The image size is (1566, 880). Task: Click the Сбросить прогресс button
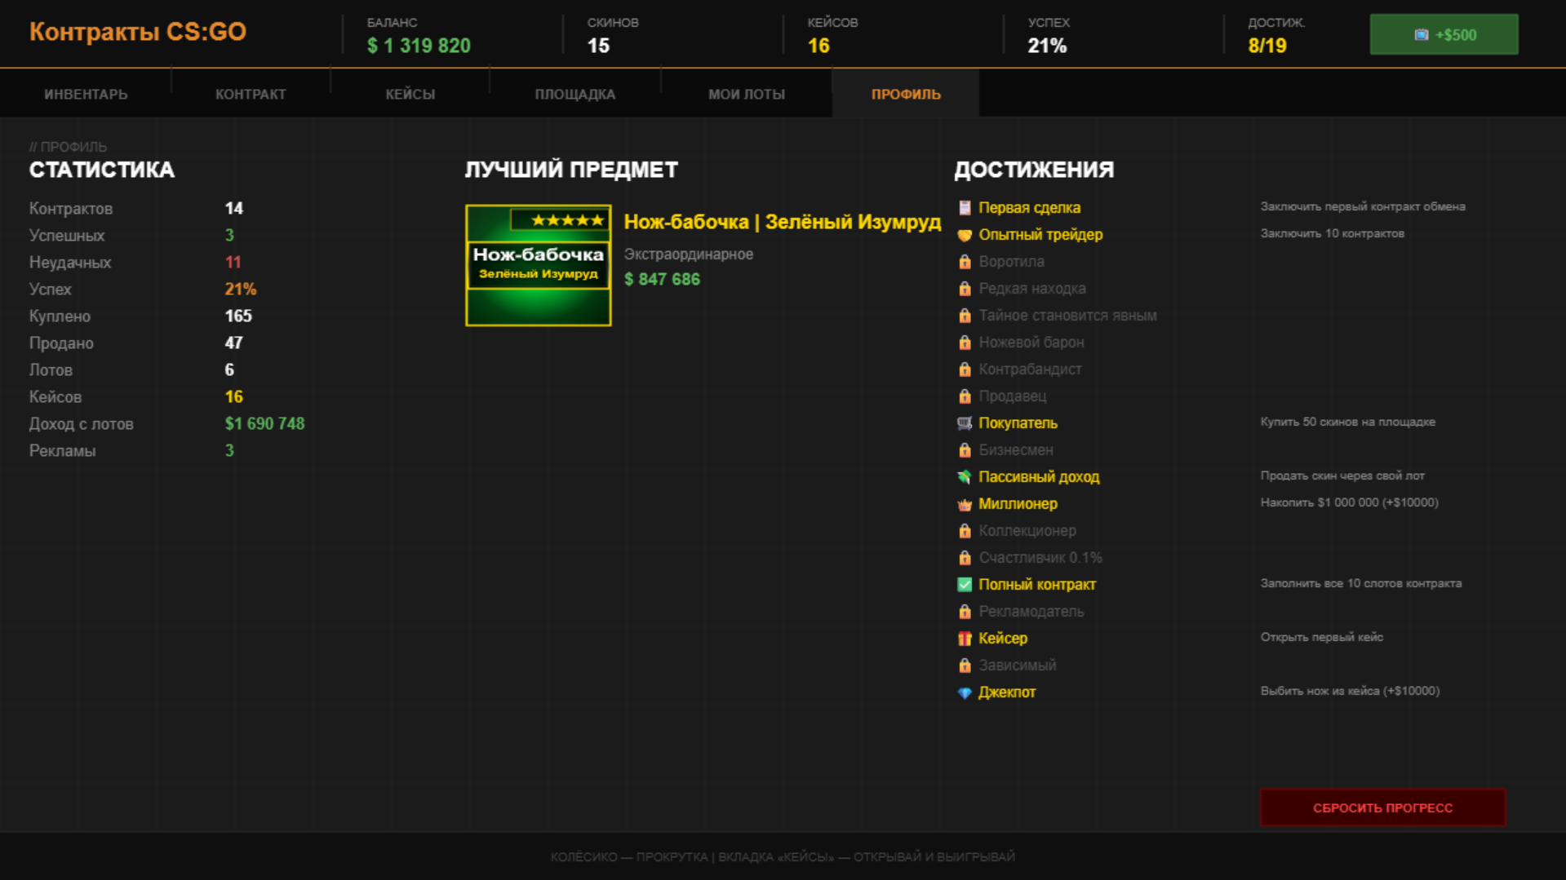tap(1382, 807)
